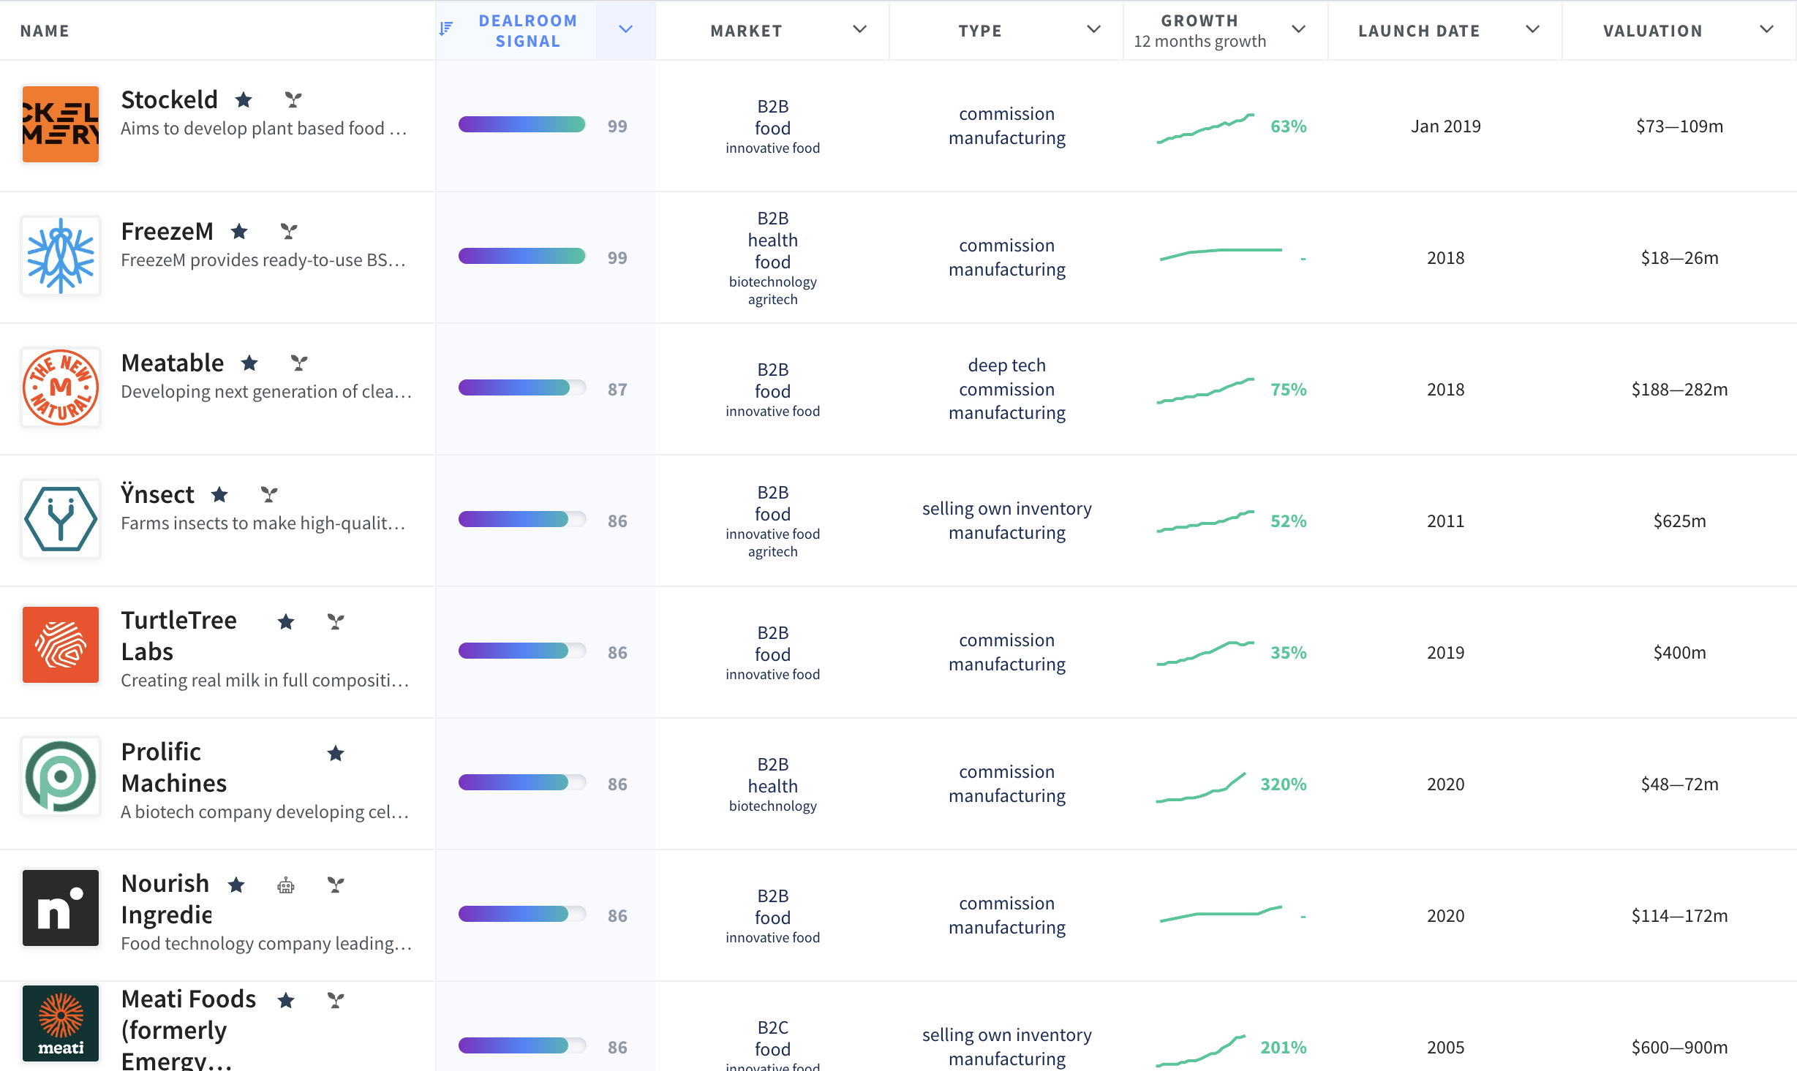Viewport: 1797px width, 1071px height.
Task: Click Ÿnsect's Dealroom signal bar
Action: [522, 520]
